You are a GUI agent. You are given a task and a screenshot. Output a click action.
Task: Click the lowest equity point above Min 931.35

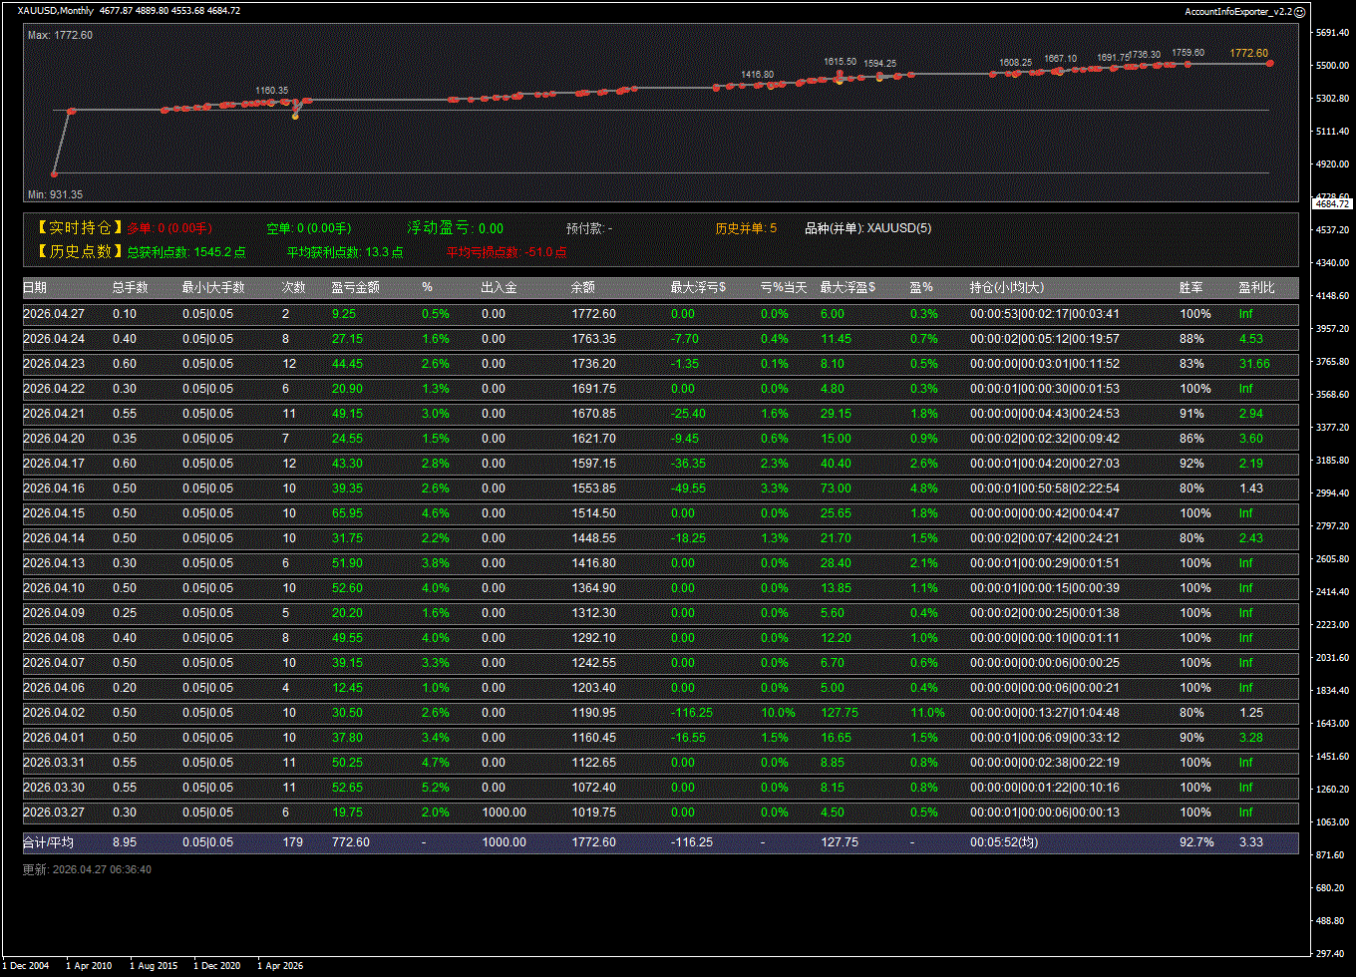pos(55,174)
